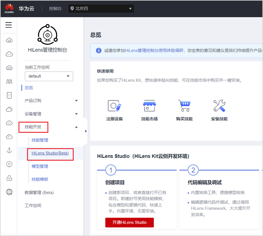
Task: Click the HiLens camera console logo
Action: coord(48,35)
